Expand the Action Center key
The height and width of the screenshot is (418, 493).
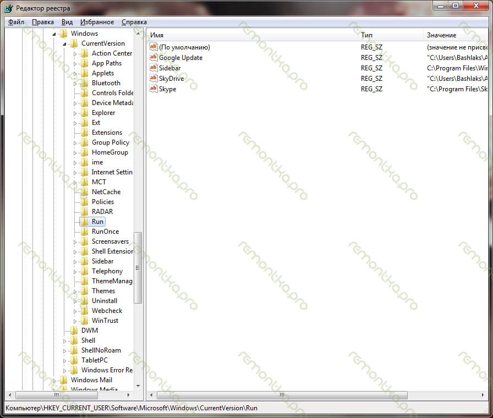[x=75, y=54]
